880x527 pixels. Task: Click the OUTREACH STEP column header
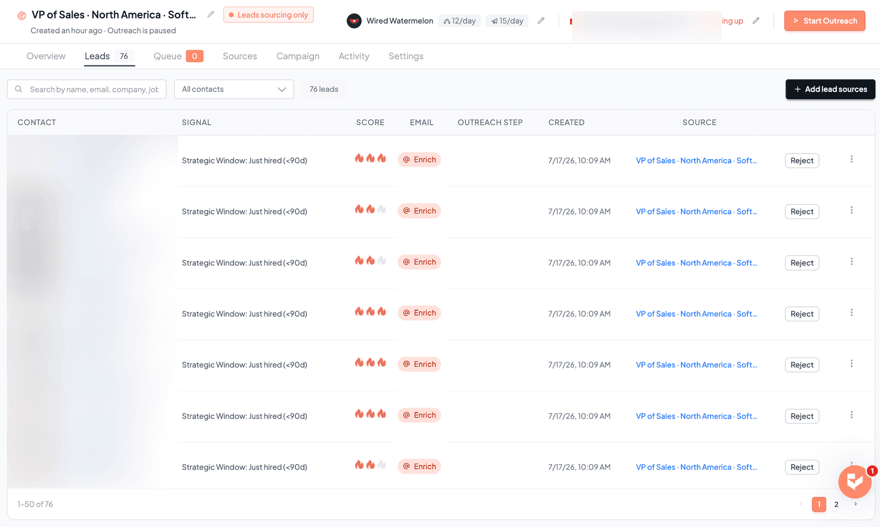(490, 123)
